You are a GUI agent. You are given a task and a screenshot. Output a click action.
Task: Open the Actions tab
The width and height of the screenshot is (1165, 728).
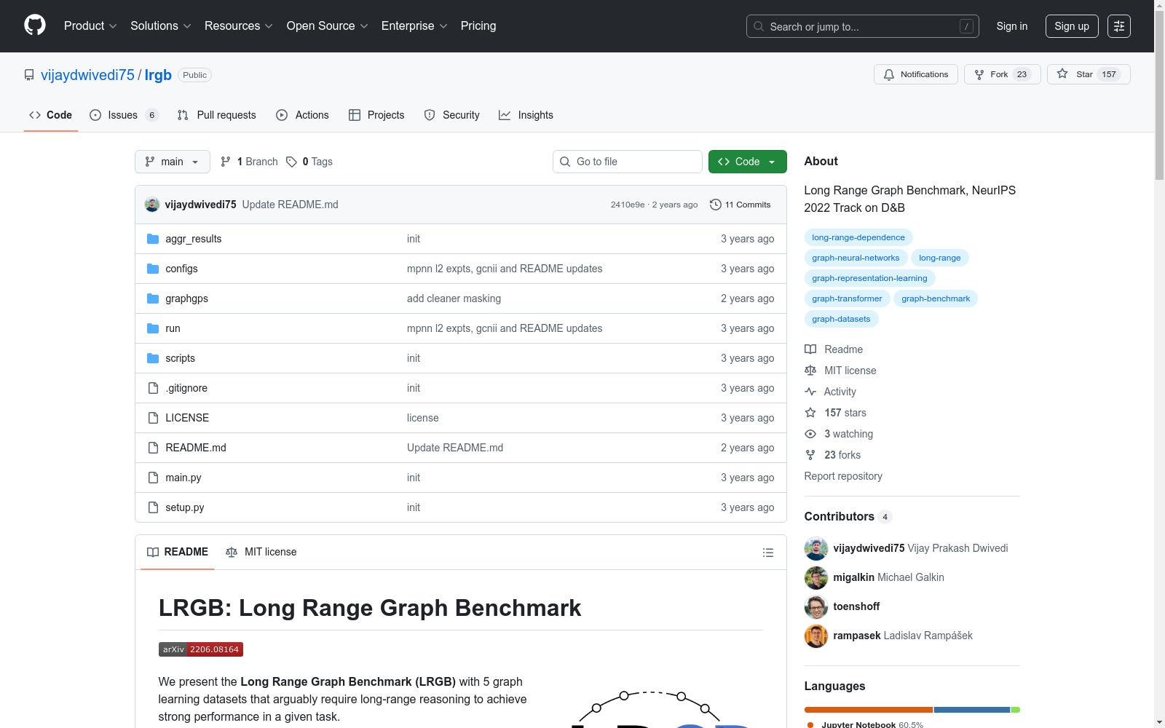click(302, 115)
